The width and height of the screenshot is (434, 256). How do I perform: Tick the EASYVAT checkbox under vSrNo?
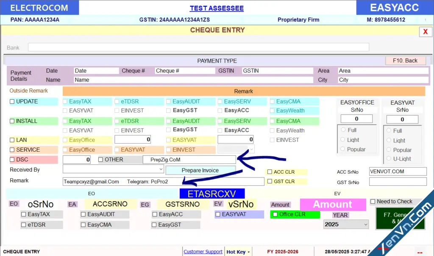tap(218, 214)
